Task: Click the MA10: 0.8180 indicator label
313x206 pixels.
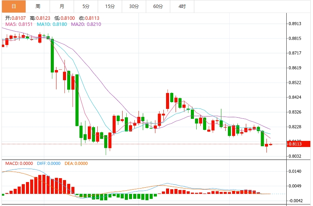Action: [x=52, y=24]
